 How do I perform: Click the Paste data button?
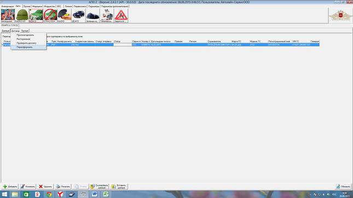119,187
